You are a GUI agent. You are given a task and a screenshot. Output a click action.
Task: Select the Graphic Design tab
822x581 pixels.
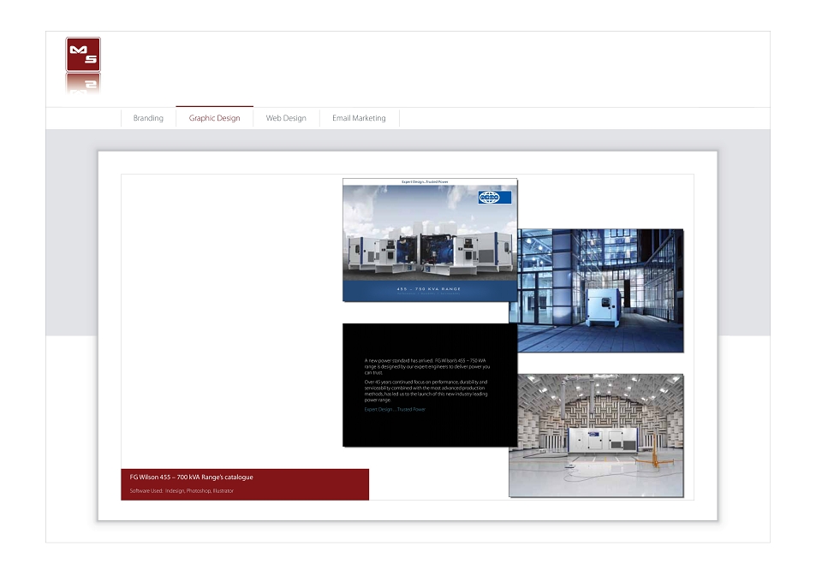tap(214, 118)
